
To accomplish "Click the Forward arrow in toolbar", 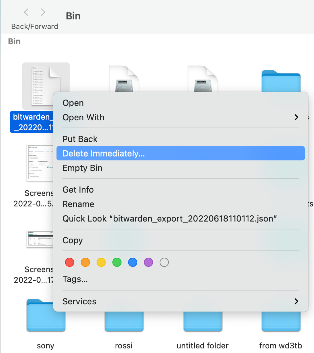I will click(x=43, y=13).
